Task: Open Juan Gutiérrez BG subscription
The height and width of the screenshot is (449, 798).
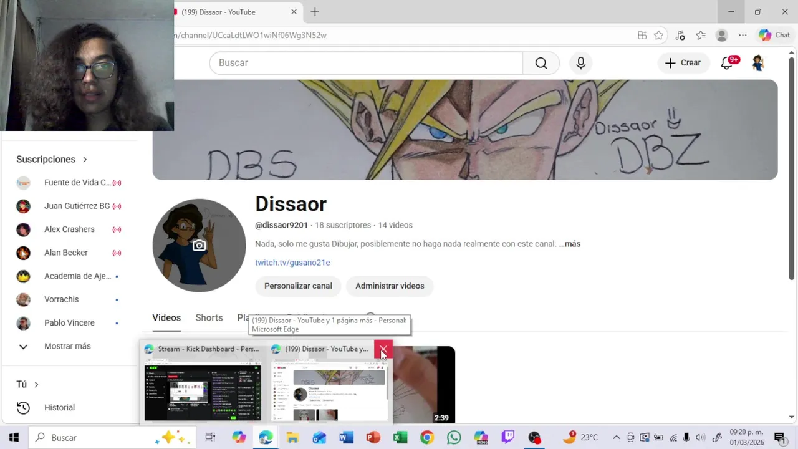Action: 69,206
